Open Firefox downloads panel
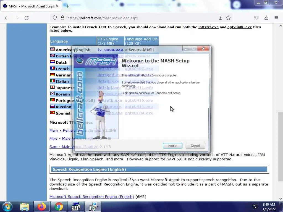Viewport: 283px width, 212px height. [x=266, y=18]
